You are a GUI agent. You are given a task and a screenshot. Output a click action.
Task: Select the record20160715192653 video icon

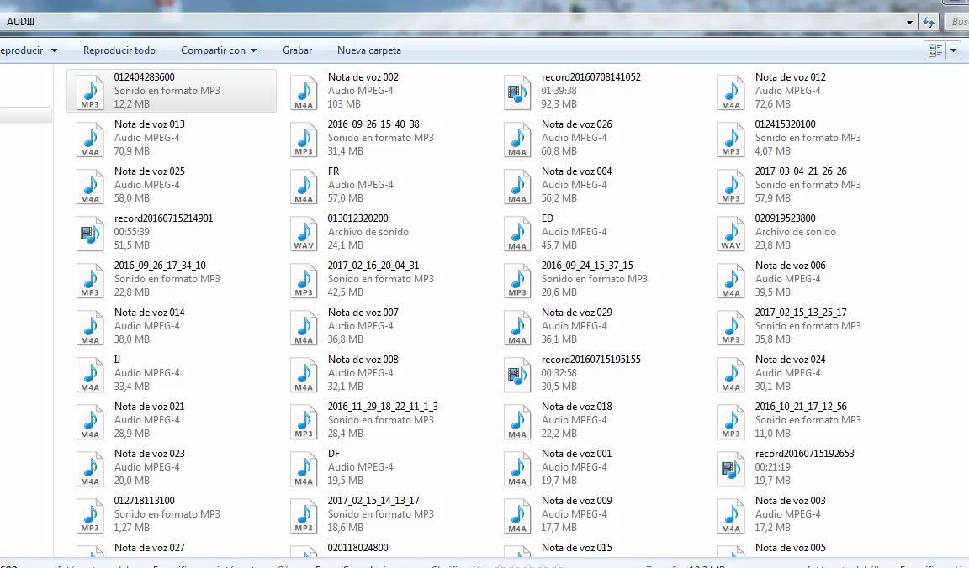[x=731, y=468]
